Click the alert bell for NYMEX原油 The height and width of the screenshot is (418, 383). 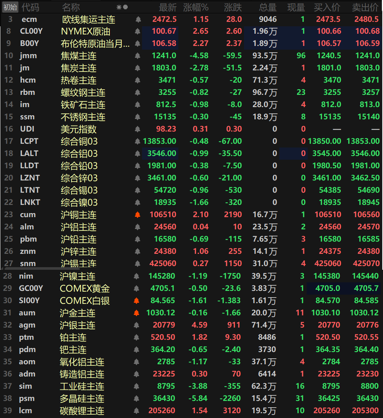coord(137,31)
